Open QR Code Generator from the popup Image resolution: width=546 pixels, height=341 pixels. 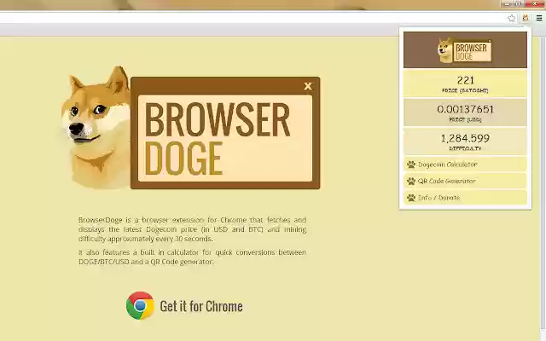465,181
